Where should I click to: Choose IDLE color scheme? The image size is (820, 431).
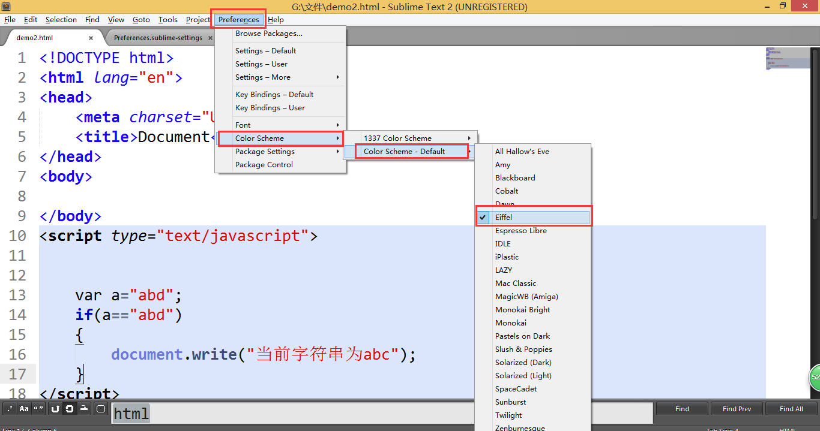click(533, 244)
